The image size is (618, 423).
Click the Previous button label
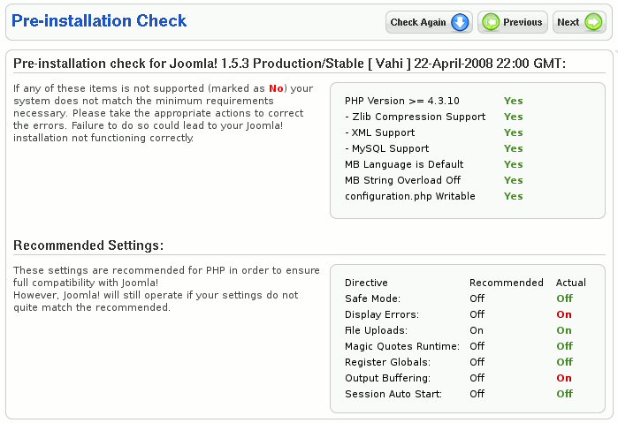pyautogui.click(x=523, y=22)
